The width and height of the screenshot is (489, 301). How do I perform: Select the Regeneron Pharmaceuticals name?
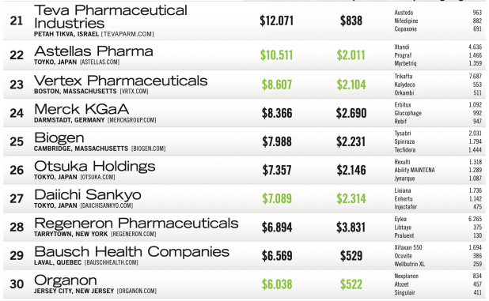pos(136,224)
